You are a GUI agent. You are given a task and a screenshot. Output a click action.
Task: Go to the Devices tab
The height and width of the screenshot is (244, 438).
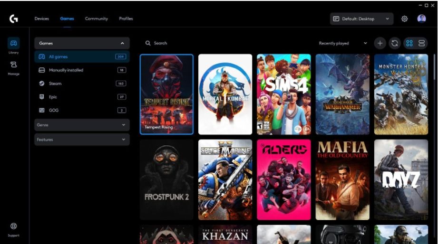[x=42, y=19]
